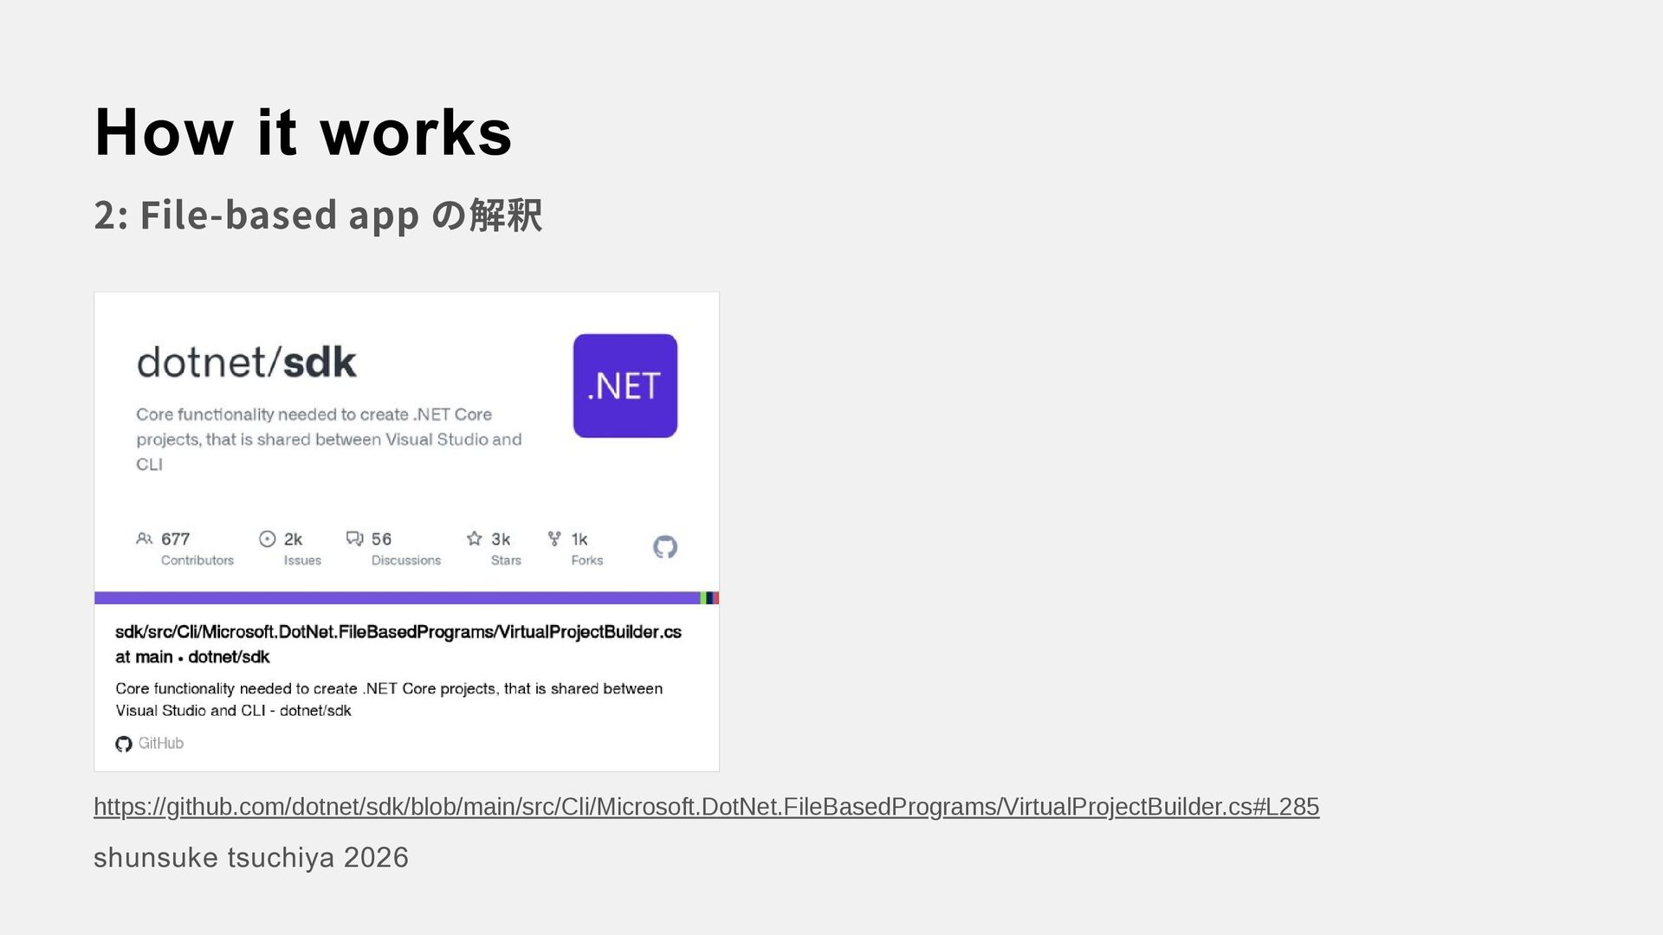This screenshot has width=1663, height=935.
Task: Click the small GitHub icon in card footer
Action: 124,744
